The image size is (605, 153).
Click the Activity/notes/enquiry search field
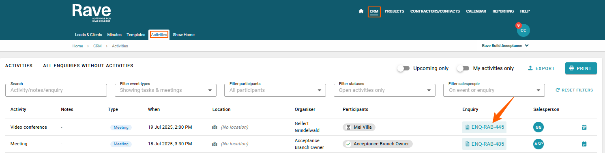coord(56,90)
